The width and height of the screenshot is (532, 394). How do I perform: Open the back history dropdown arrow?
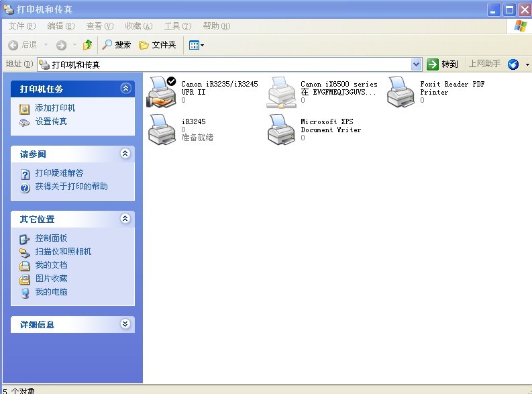[x=46, y=45]
